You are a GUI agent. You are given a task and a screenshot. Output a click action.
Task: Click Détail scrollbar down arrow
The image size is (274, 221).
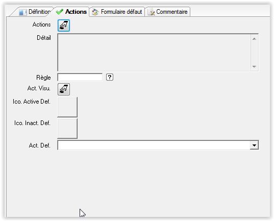(254, 67)
